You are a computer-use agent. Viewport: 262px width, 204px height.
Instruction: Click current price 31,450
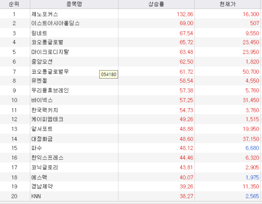(x=251, y=100)
